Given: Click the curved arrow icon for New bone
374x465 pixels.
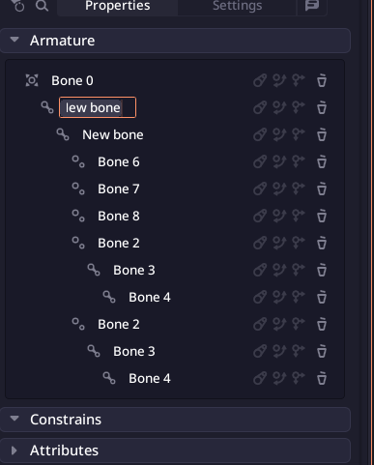Looking at the screenshot, I should (279, 134).
